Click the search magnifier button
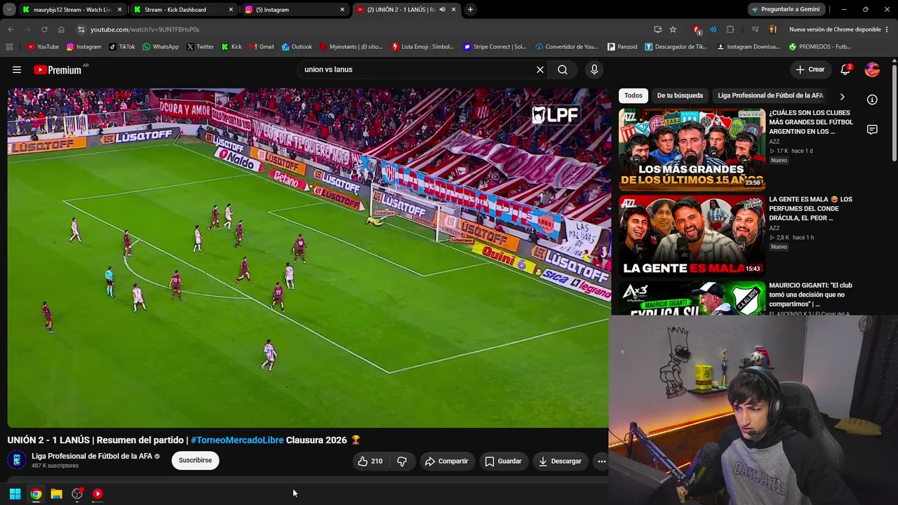 [563, 69]
